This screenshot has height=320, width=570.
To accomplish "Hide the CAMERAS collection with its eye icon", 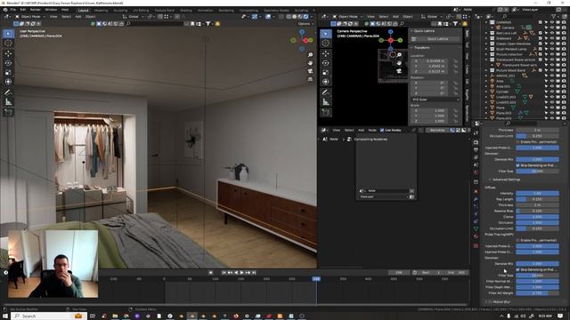I will click(552, 22).
